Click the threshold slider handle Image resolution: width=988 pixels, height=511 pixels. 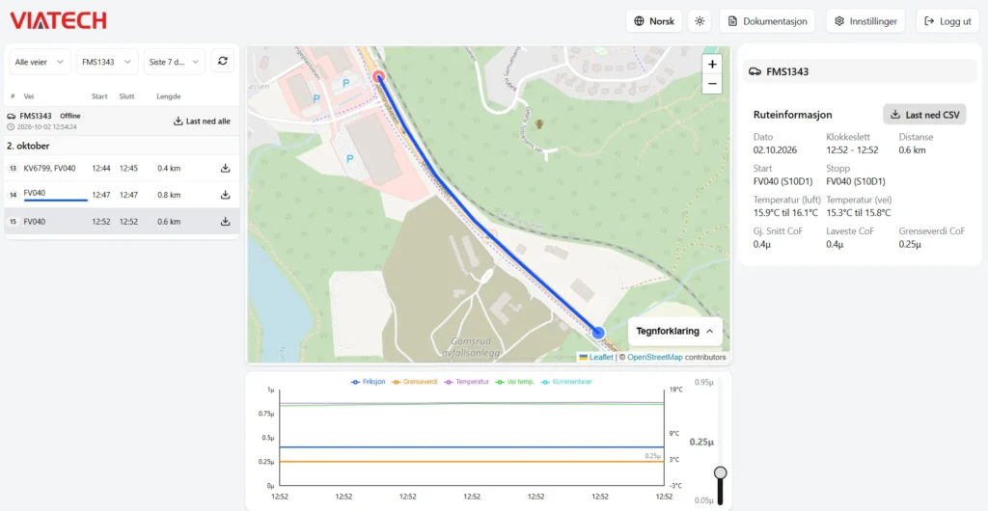(720, 472)
